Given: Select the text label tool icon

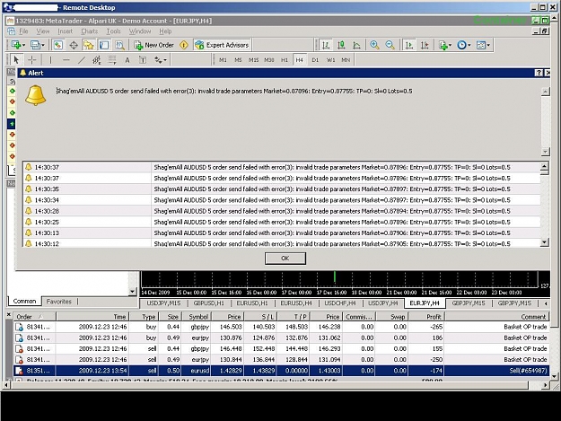Looking at the screenshot, I should tap(143, 60).
